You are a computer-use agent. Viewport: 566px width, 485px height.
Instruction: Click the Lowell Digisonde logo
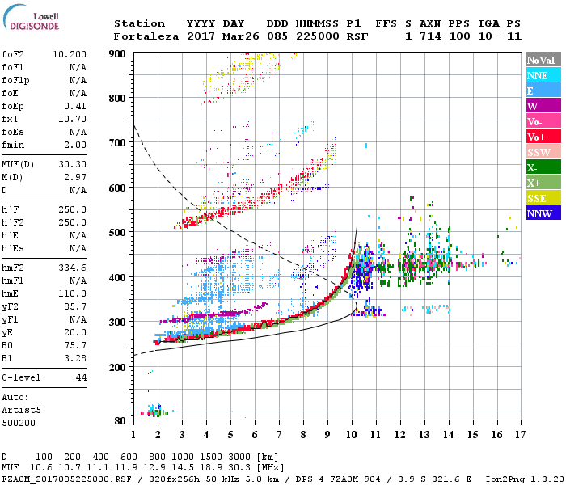(31, 18)
